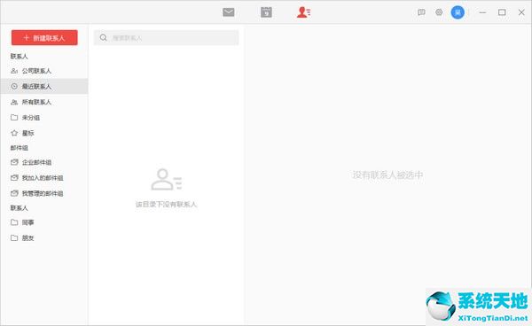532x326 pixels.
Task: Minimize the mail client window
Action: click(x=482, y=12)
